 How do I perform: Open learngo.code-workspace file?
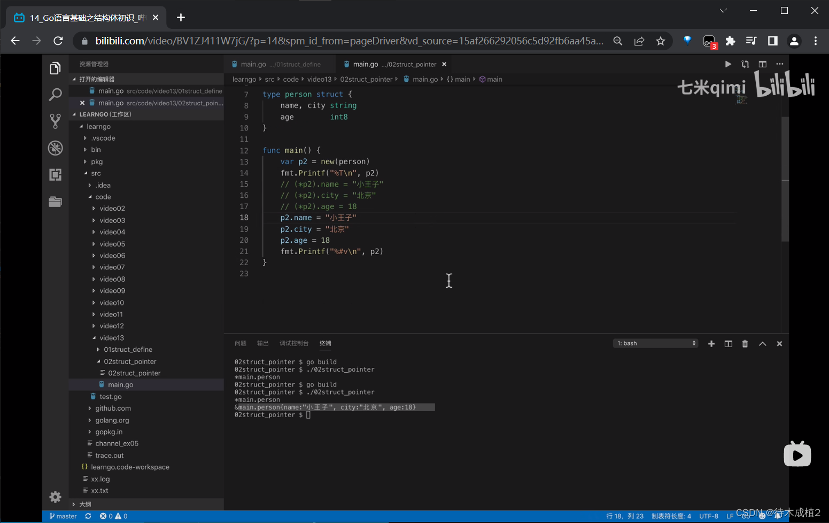(130, 467)
